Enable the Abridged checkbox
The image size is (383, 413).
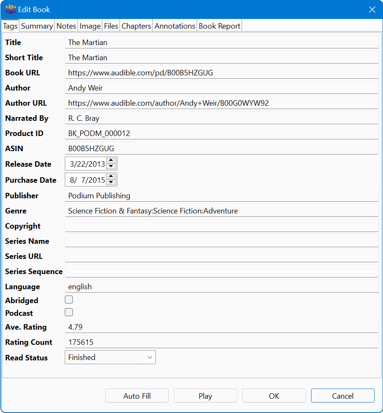(x=69, y=300)
